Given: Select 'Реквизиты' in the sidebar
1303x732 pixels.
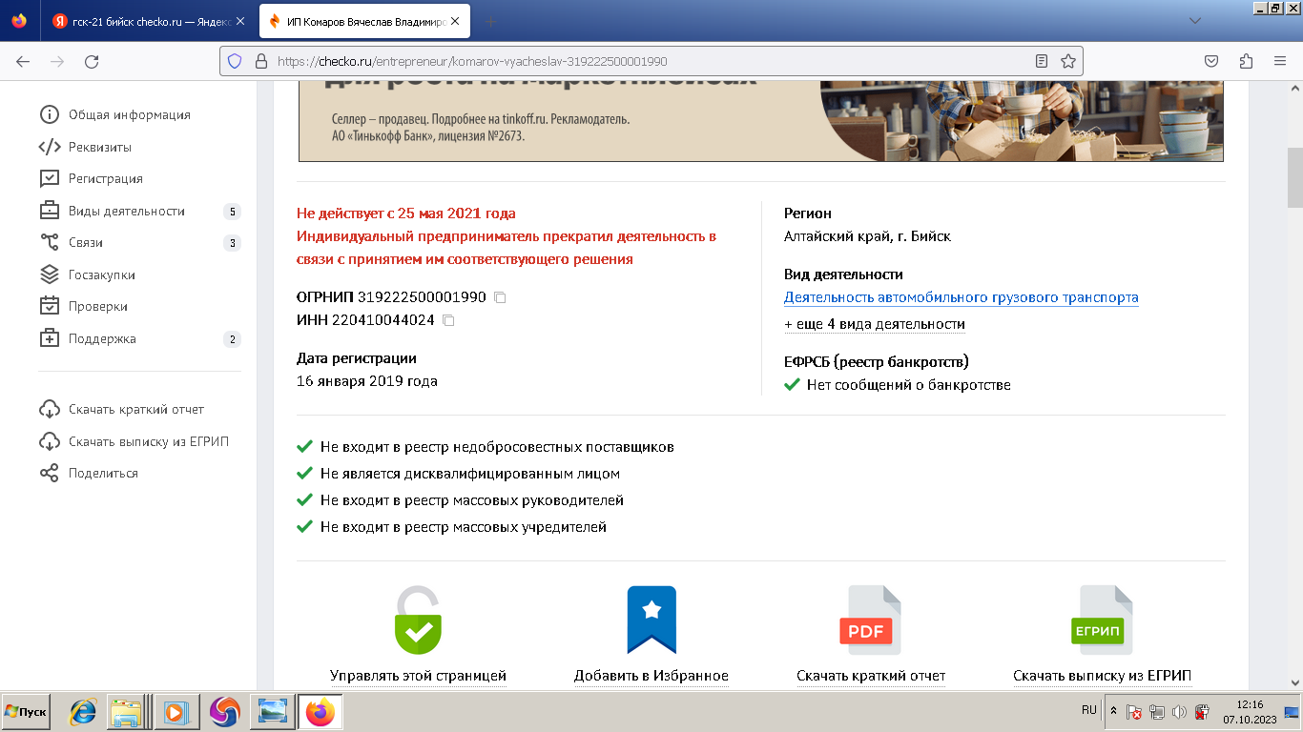Looking at the screenshot, I should pyautogui.click(x=99, y=147).
